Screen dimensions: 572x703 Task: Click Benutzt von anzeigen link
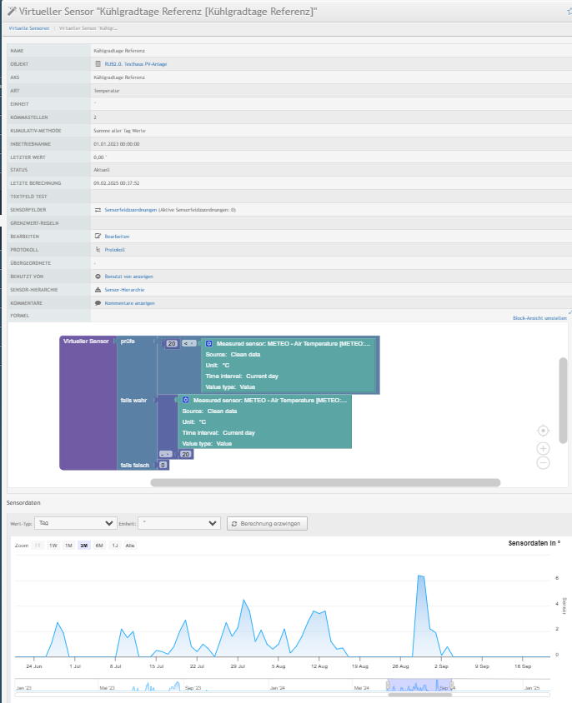click(x=129, y=277)
